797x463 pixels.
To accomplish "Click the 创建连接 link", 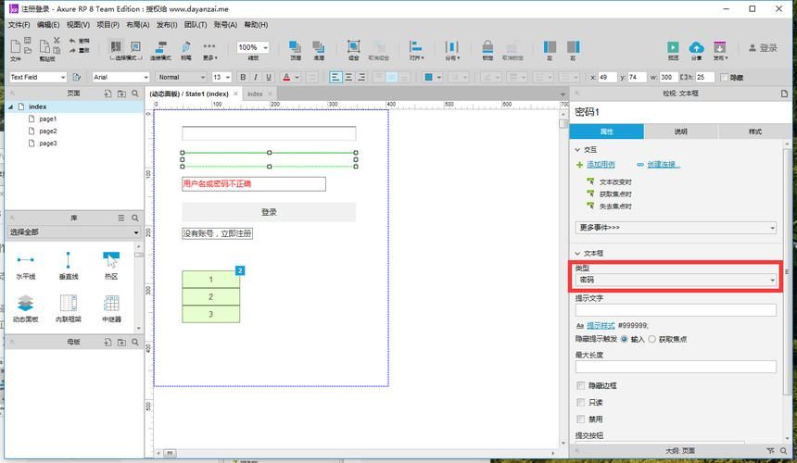I will pos(664,165).
